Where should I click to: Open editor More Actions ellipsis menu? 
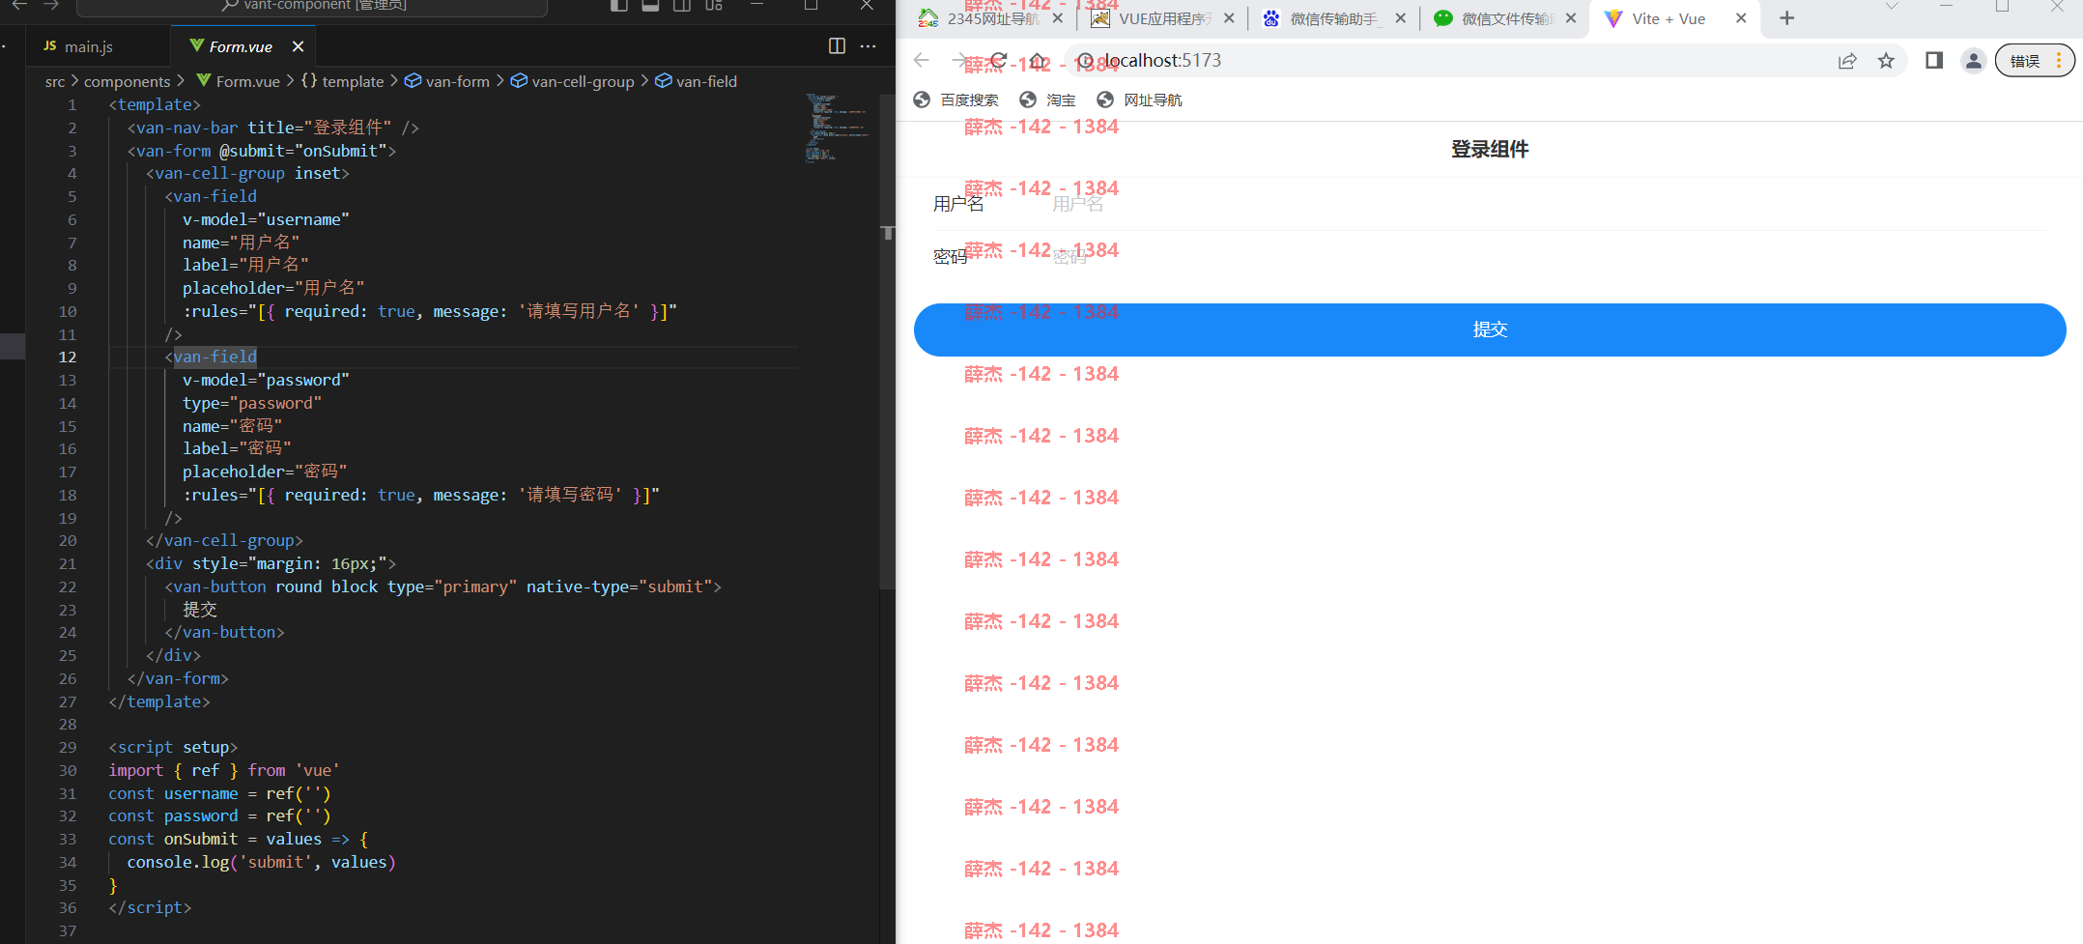point(868,46)
